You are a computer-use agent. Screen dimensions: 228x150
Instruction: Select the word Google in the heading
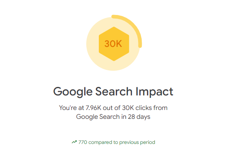coord(73,92)
